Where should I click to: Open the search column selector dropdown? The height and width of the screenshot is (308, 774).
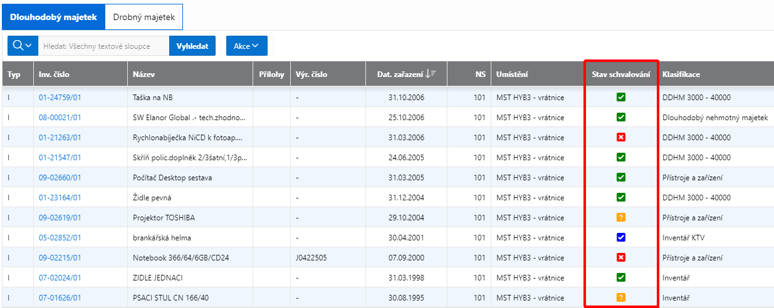click(23, 46)
